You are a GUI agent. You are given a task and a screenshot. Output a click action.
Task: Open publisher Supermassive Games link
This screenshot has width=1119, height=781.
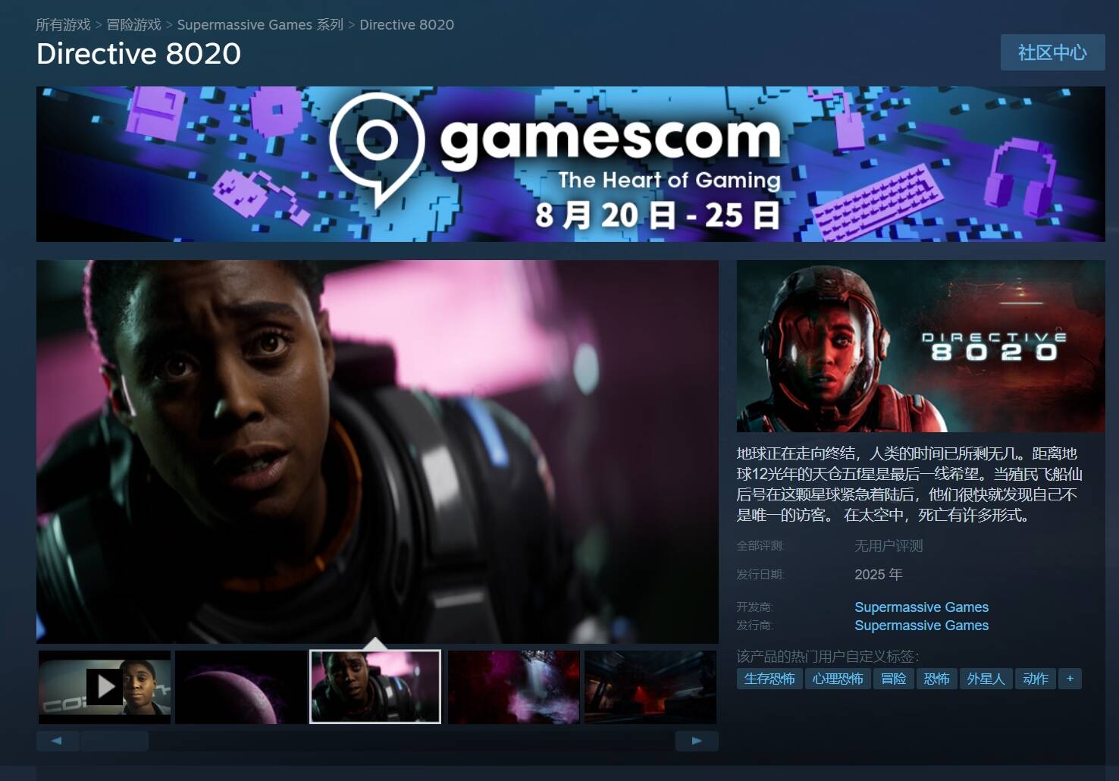(921, 626)
